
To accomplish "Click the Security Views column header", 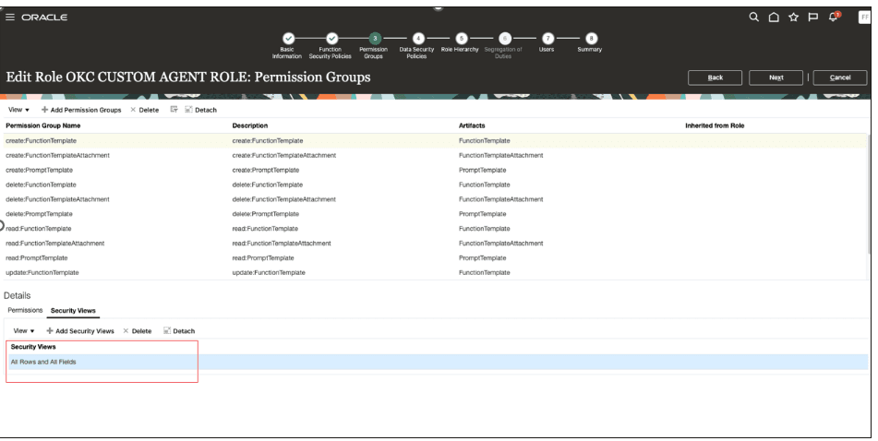I will [x=33, y=346].
